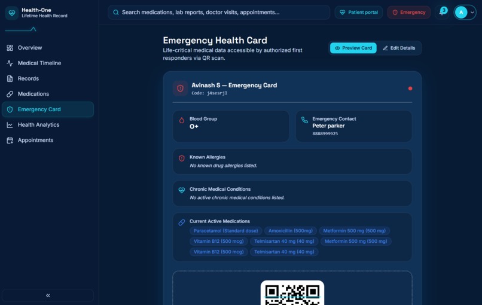Viewport: 482px width, 305px height.
Task: Click first-row Metformin 500 mg chip
Action: click(x=355, y=231)
